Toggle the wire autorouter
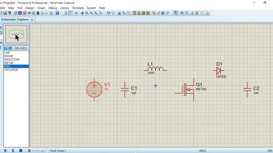Screen dimensions: 273x153 (x=175, y=13)
